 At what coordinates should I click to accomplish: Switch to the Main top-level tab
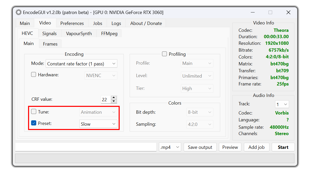[25, 23]
